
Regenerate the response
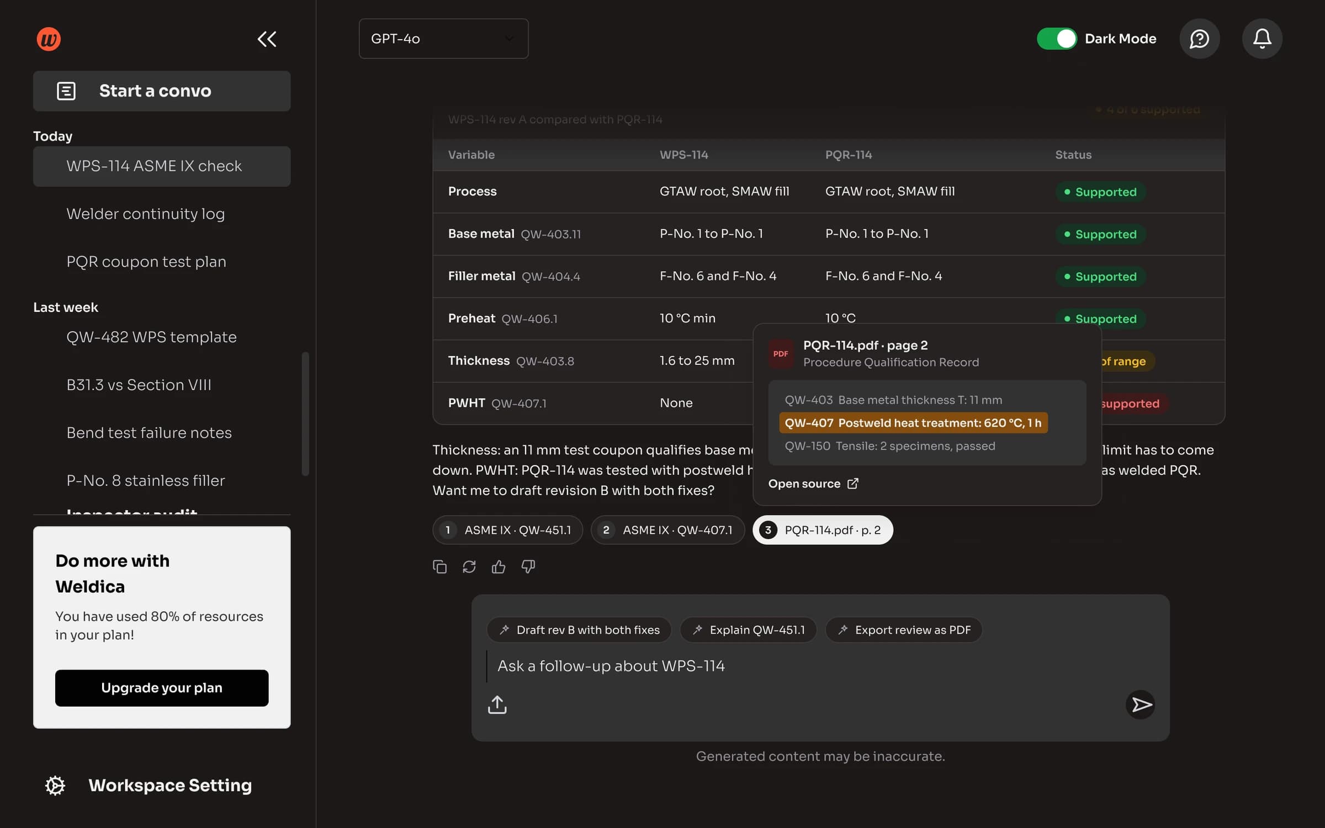click(x=469, y=567)
